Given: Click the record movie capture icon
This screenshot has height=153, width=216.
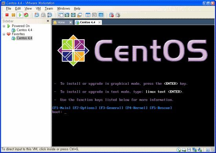Looking at the screenshot, I should pos(112,15).
